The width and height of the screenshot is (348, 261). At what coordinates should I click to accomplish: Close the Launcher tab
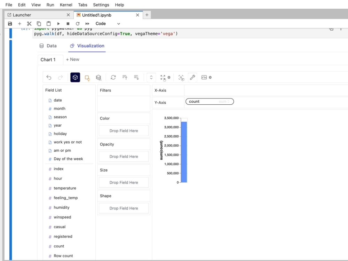pyautogui.click(x=68, y=15)
